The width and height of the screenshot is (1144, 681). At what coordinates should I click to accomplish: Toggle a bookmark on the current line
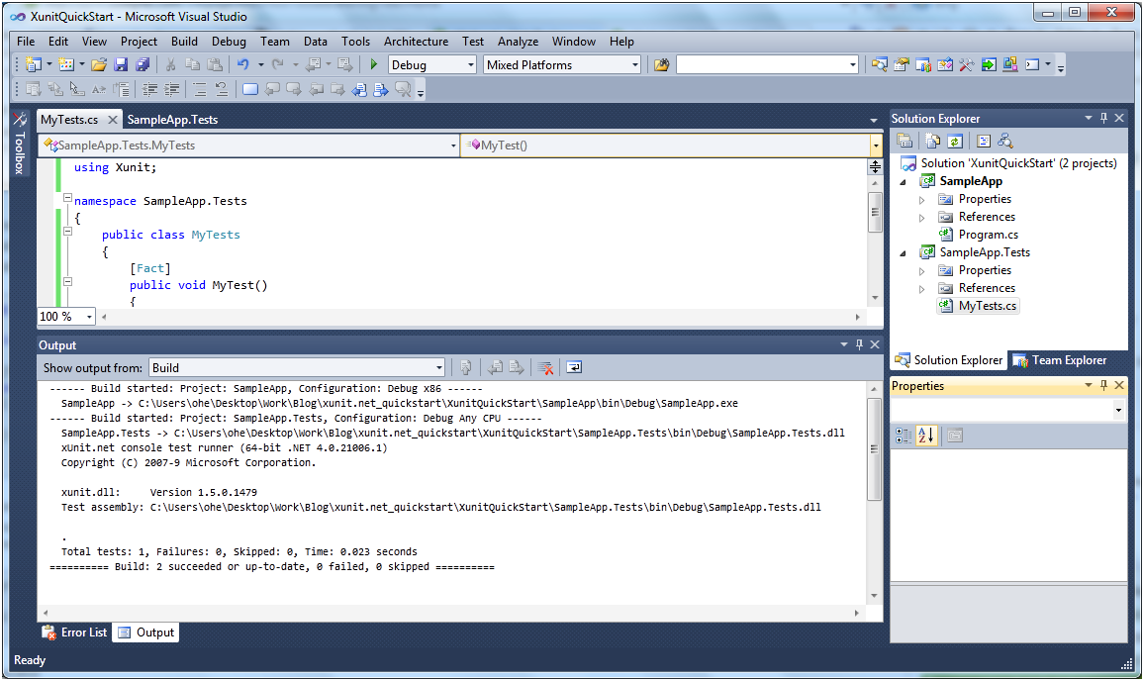tap(249, 89)
